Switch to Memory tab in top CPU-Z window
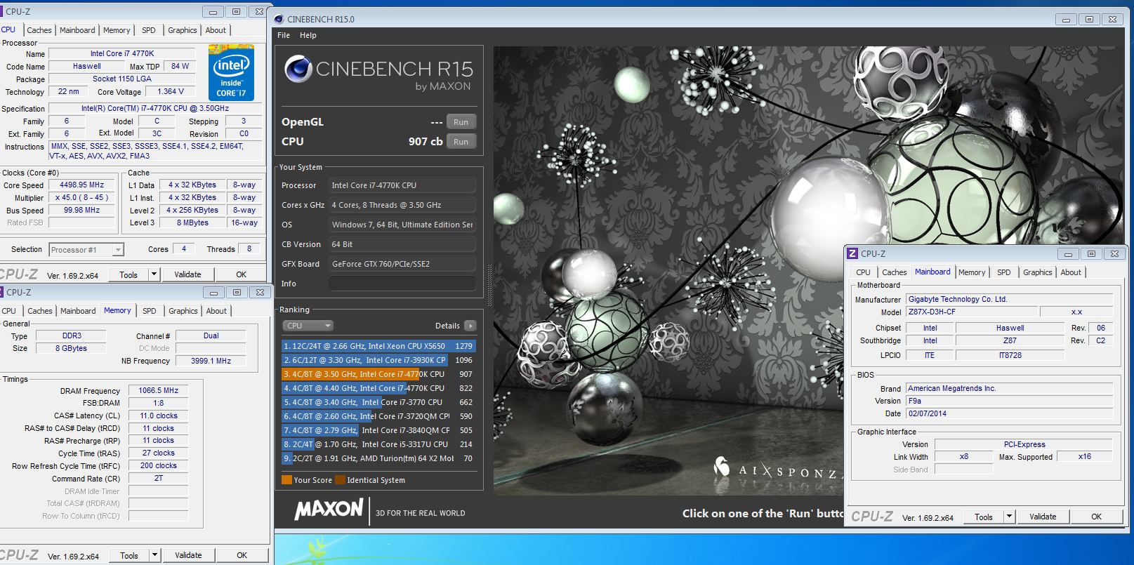The height and width of the screenshot is (565, 1134). tap(117, 30)
